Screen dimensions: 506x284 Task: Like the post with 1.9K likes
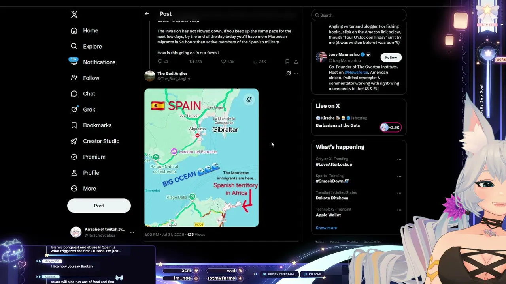[x=223, y=62]
